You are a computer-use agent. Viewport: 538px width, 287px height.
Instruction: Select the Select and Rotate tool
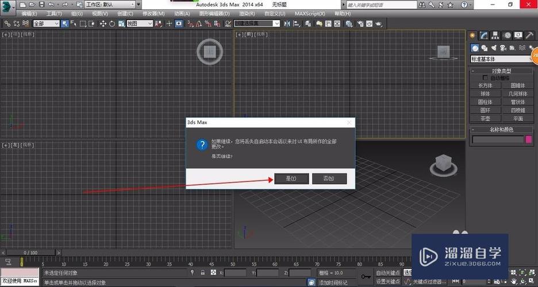click(112, 24)
